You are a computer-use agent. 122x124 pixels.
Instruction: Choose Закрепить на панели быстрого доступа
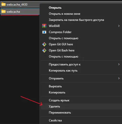pyautogui.click(x=76, y=20)
